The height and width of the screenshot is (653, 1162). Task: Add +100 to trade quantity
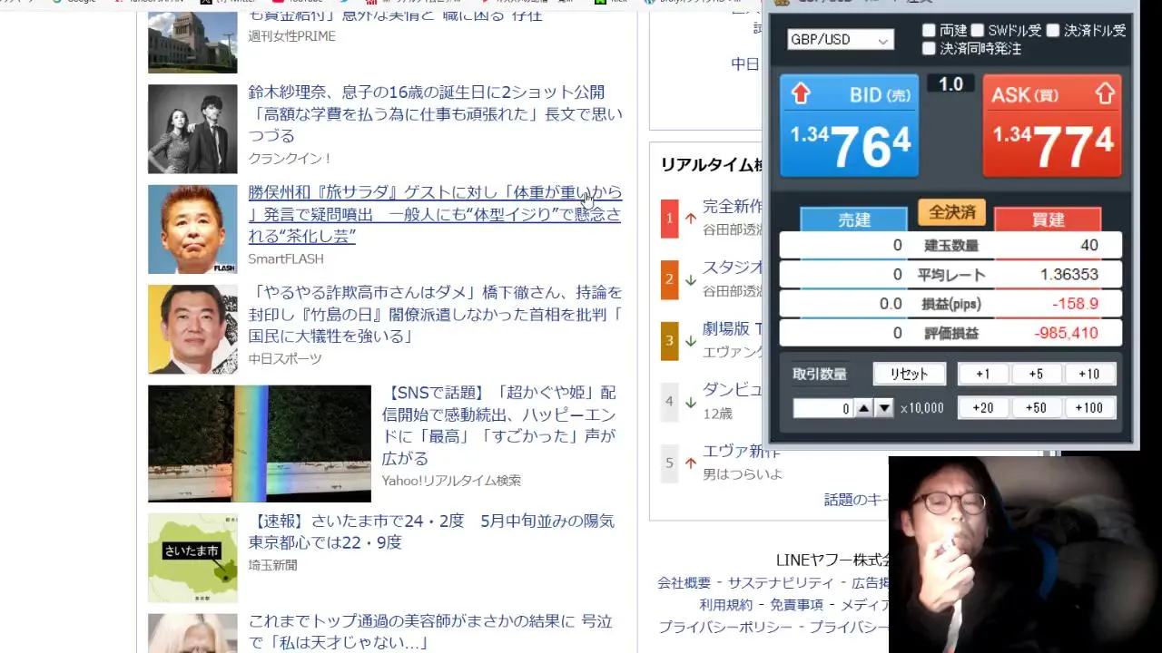click(1089, 408)
